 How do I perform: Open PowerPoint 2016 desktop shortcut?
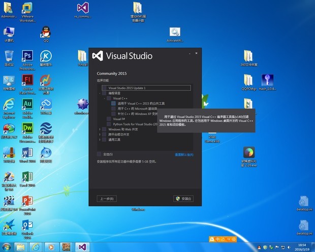pyautogui.click(x=27, y=205)
